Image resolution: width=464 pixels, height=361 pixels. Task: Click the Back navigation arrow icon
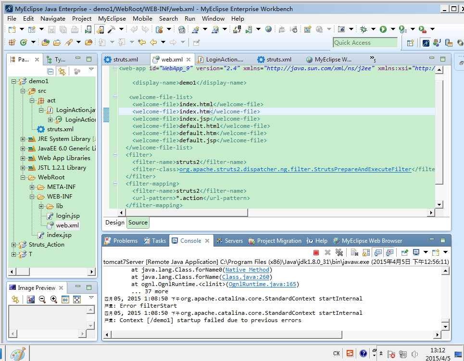[153, 43]
